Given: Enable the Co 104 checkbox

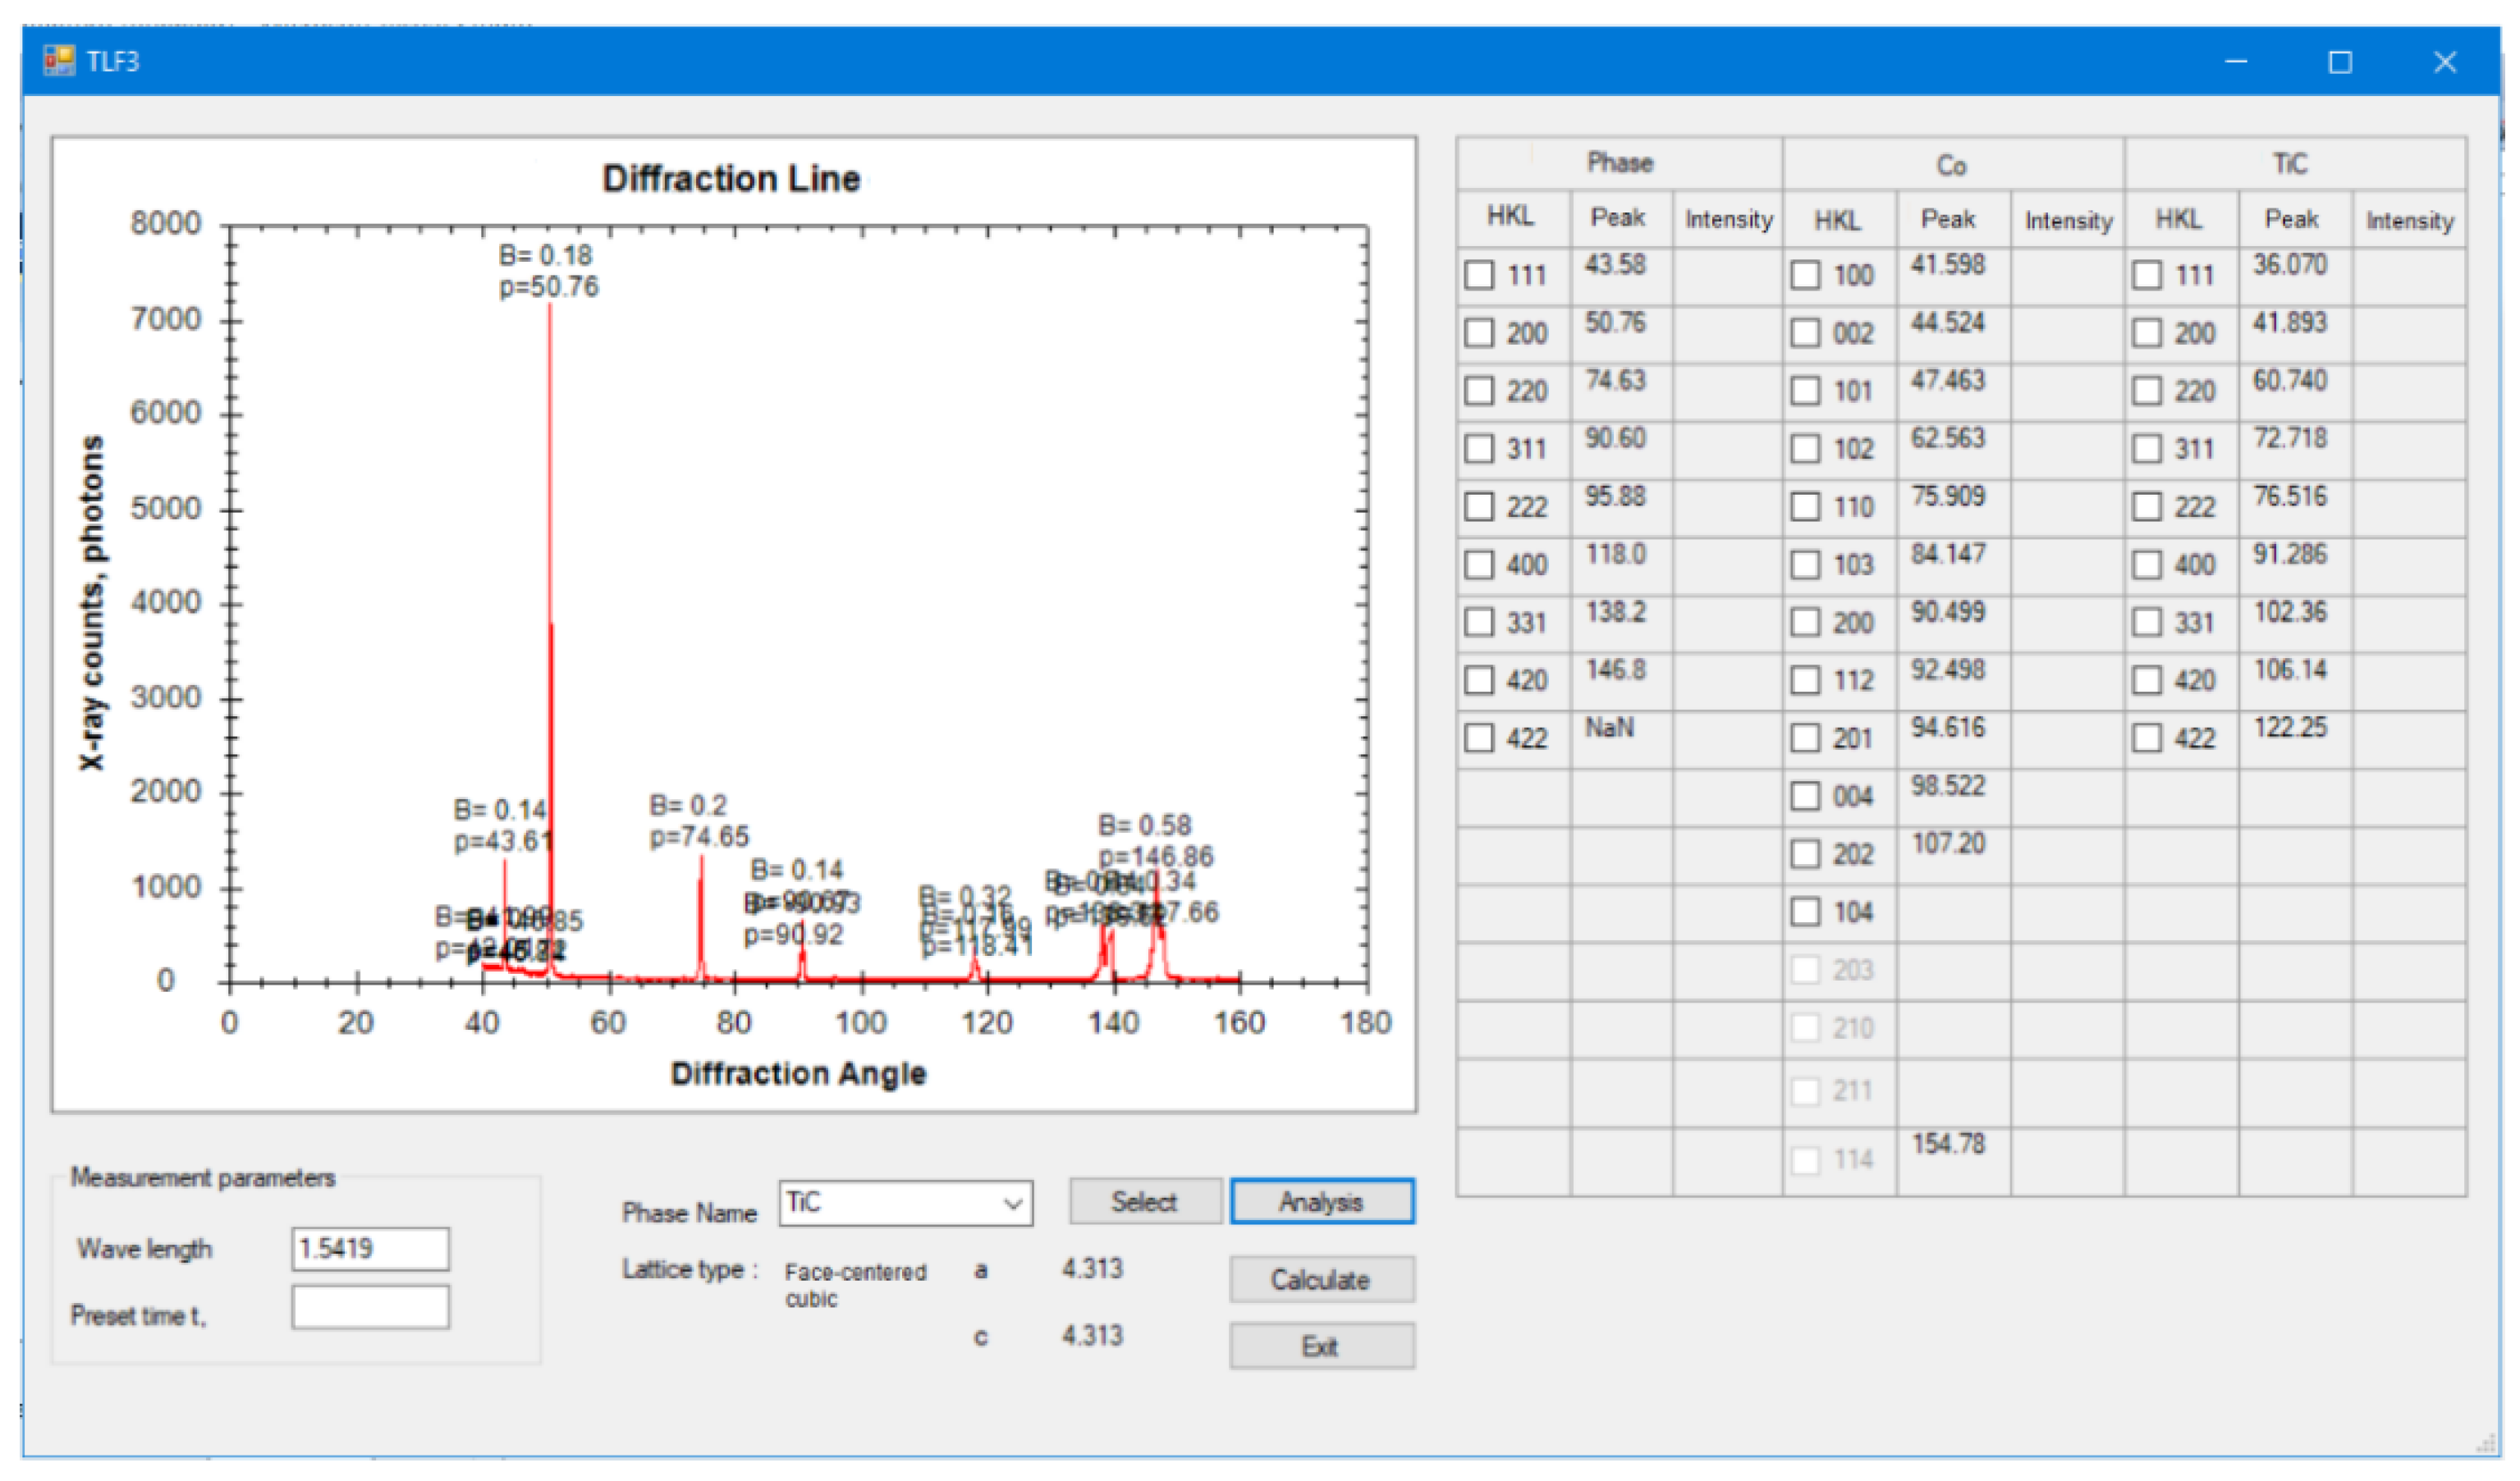Looking at the screenshot, I should tap(1805, 912).
